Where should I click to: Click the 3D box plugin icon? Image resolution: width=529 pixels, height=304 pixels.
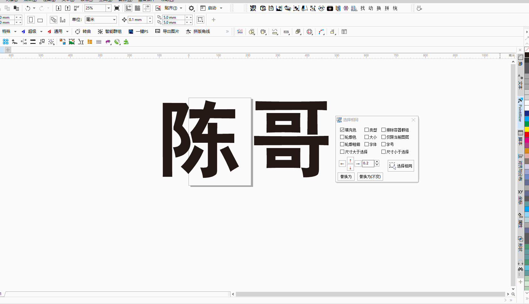(263, 8)
